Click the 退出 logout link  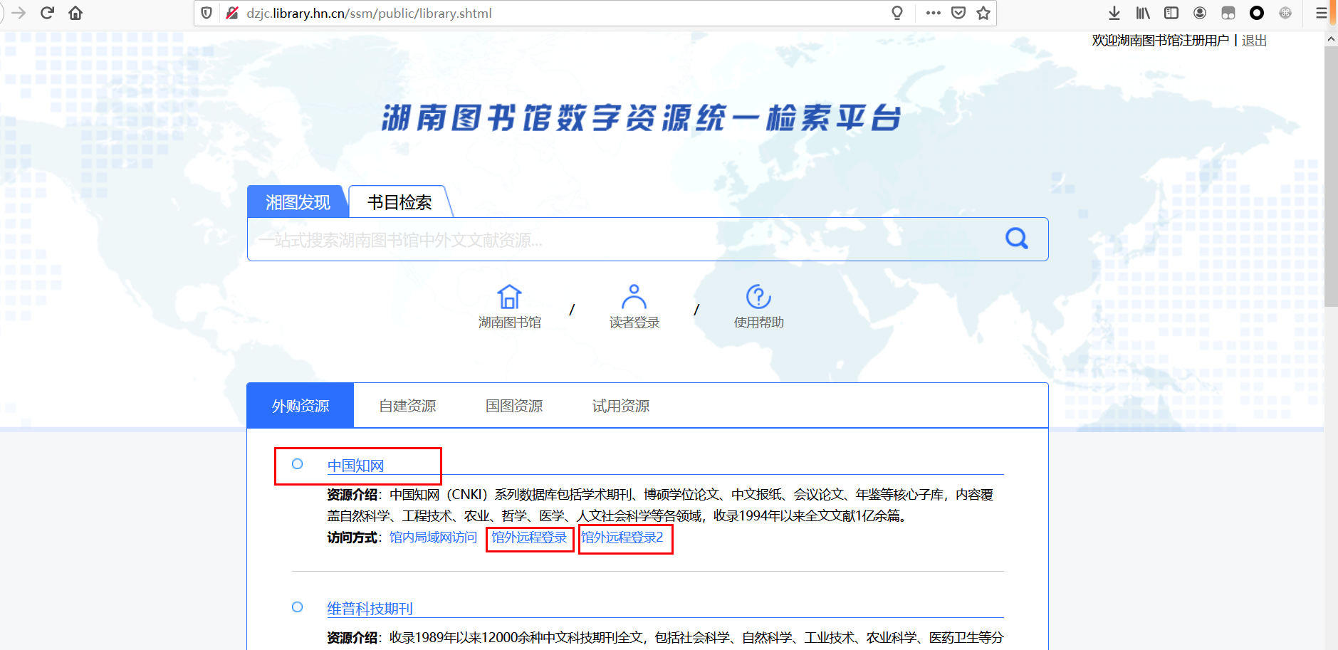(1254, 41)
